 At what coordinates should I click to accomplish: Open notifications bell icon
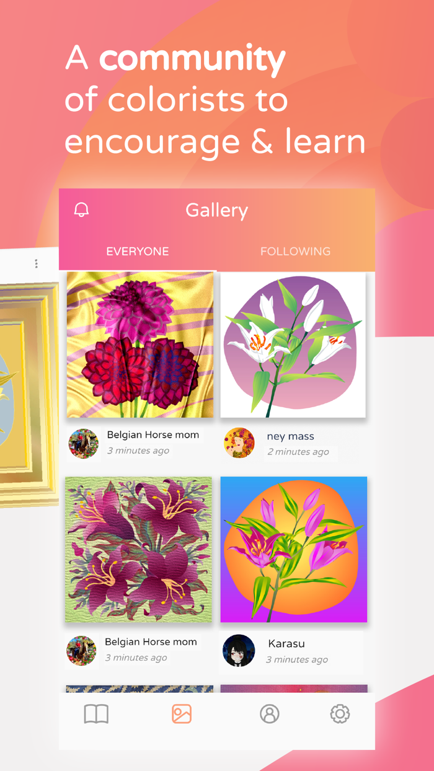coord(81,209)
